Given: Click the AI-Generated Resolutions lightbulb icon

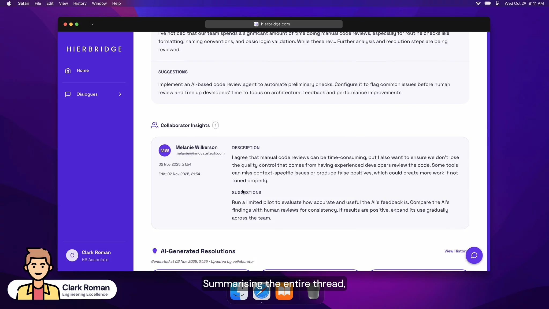Looking at the screenshot, I should pyautogui.click(x=154, y=251).
